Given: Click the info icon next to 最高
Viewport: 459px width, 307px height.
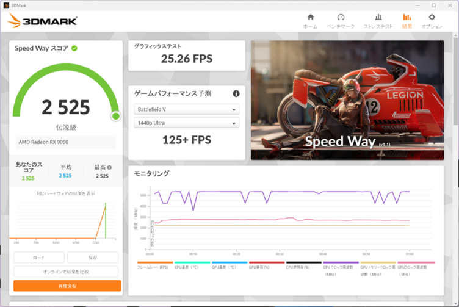Looking at the screenshot, I should (x=109, y=167).
